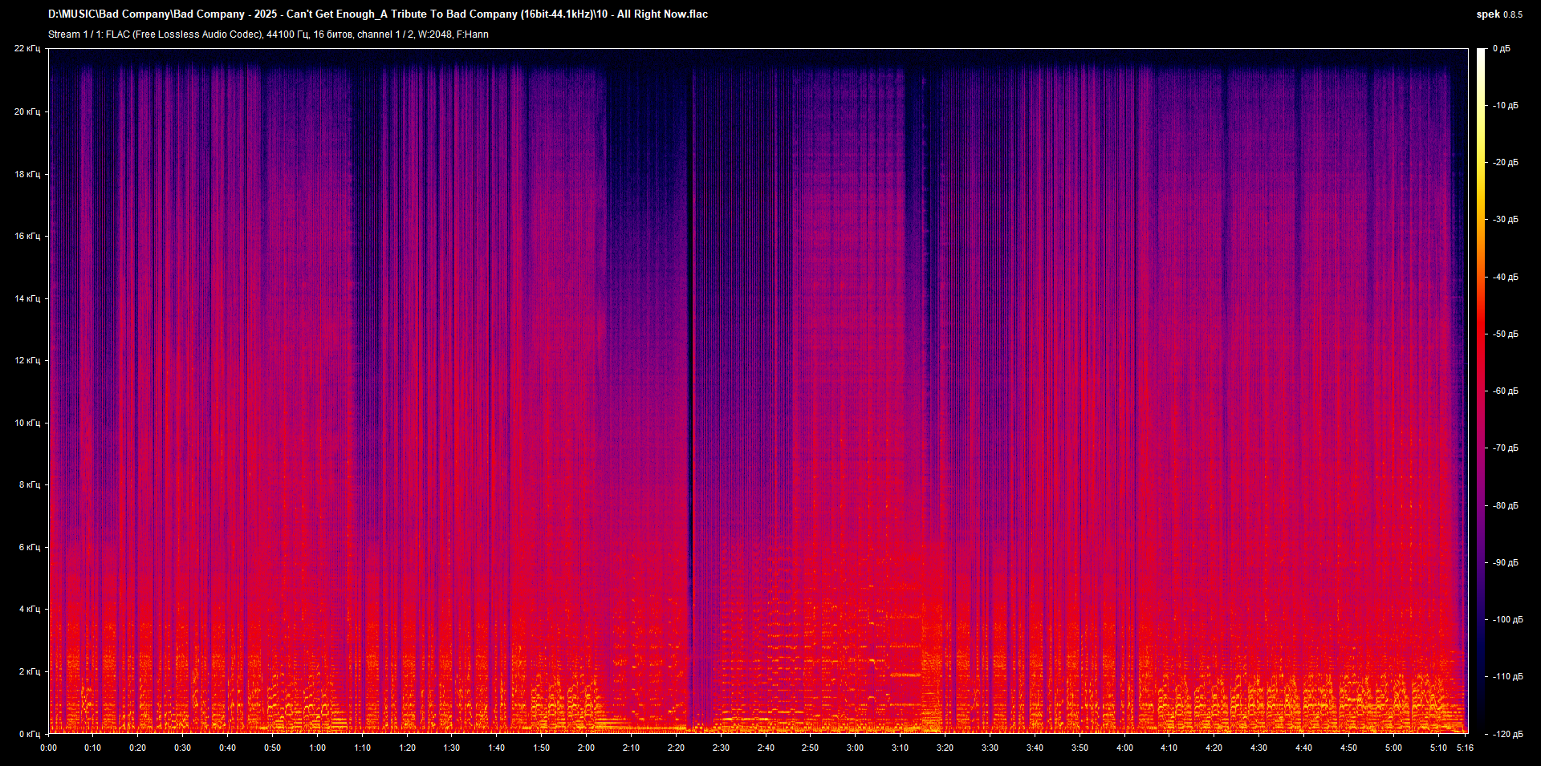Click the 5:16 end time marker
Viewport: 1541px width, 766px height.
[x=1465, y=748]
